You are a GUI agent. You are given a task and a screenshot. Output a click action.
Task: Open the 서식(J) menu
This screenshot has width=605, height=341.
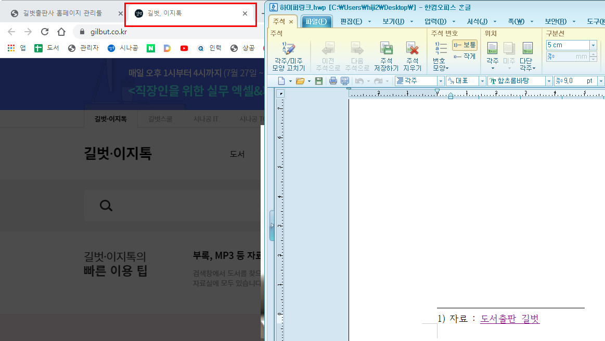point(477,22)
